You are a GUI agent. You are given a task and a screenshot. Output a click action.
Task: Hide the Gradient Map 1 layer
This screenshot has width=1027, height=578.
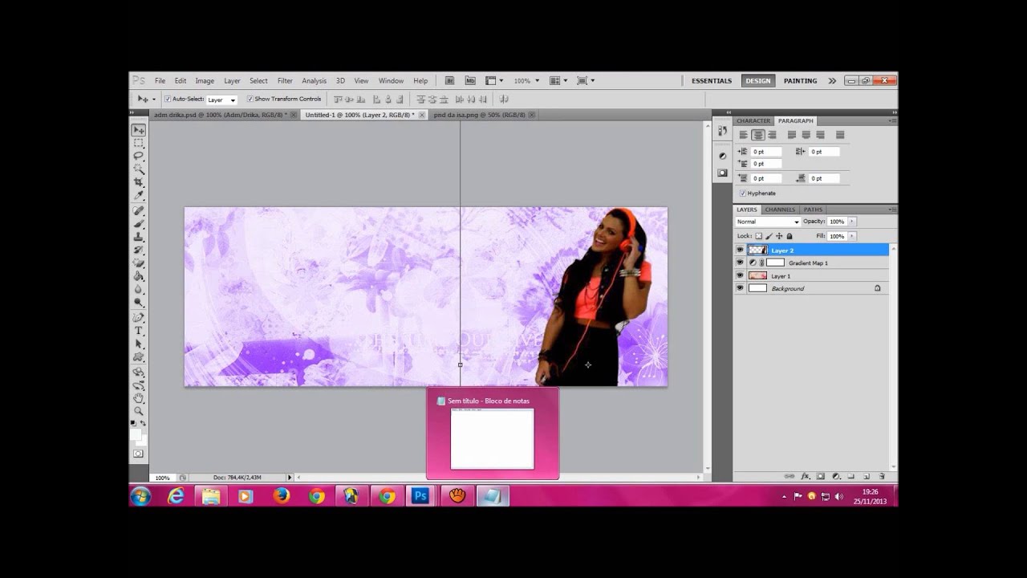(740, 263)
